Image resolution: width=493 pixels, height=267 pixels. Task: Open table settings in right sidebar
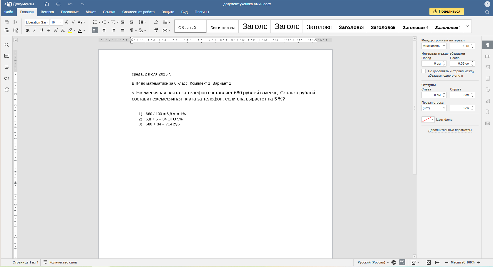488,56
